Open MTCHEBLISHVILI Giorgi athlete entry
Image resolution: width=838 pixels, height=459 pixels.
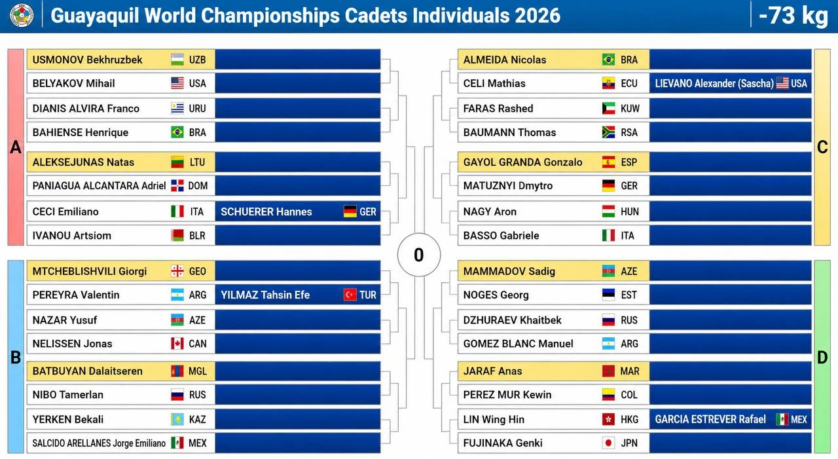120,271
